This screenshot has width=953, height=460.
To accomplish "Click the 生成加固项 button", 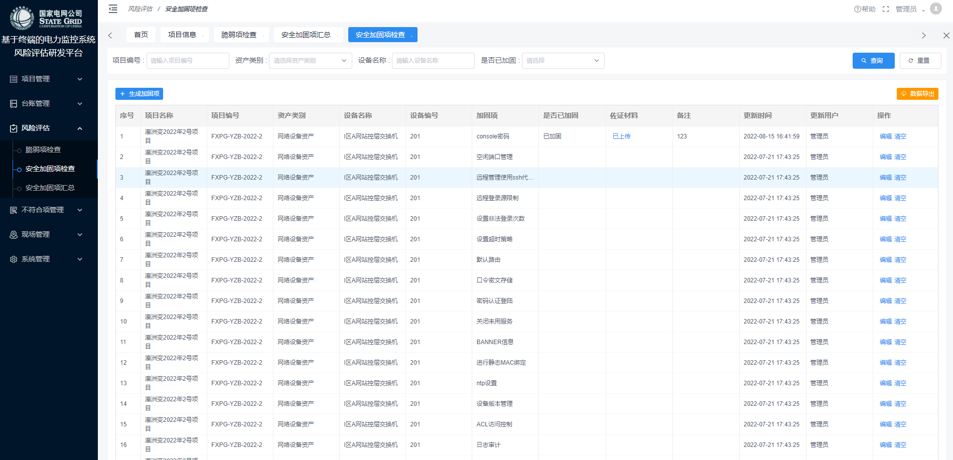I will pos(139,94).
